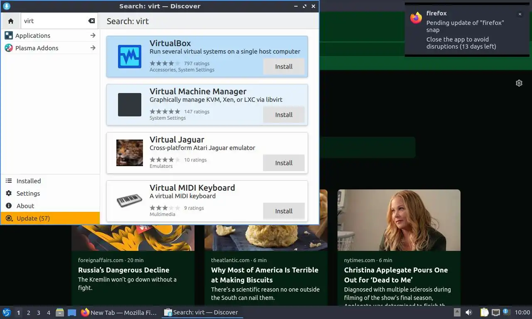This screenshot has width=532, height=319.
Task: Click the 10:00 clock
Action: (522, 312)
